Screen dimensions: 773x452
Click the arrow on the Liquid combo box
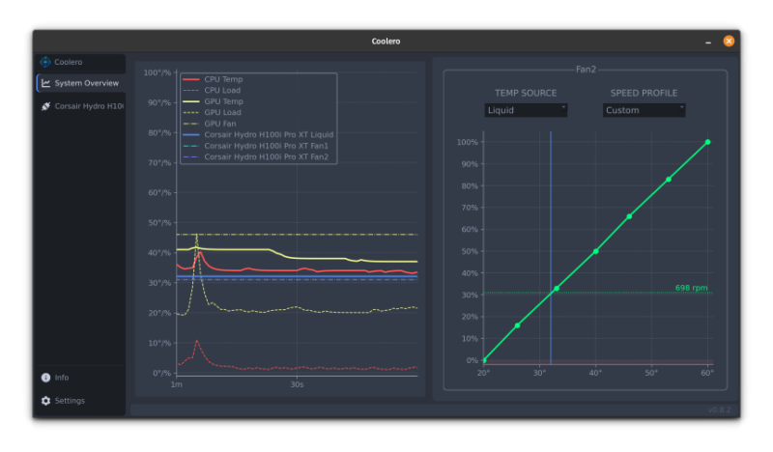click(563, 107)
